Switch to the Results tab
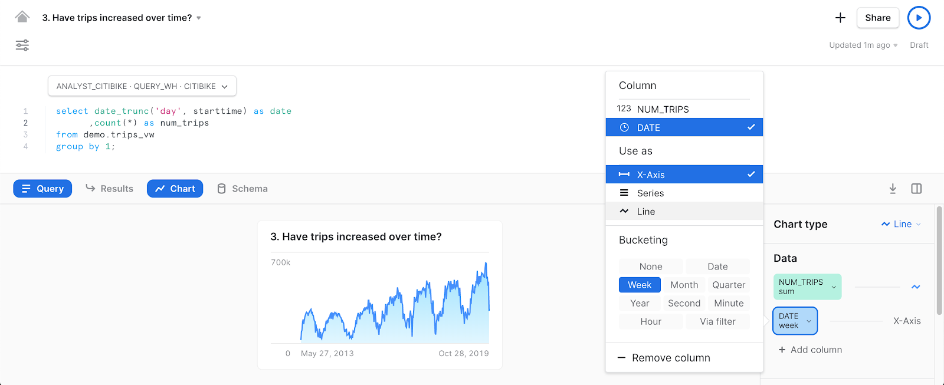The width and height of the screenshot is (944, 385). pos(110,189)
